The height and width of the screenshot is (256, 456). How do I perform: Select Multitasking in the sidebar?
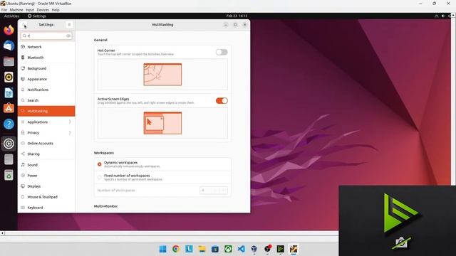pyautogui.click(x=46, y=111)
